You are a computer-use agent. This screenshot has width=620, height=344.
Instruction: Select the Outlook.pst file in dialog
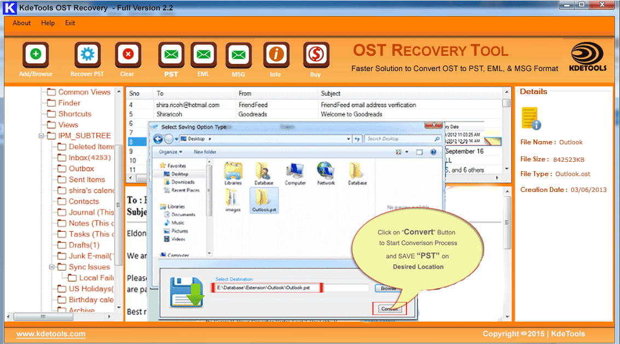pos(265,200)
